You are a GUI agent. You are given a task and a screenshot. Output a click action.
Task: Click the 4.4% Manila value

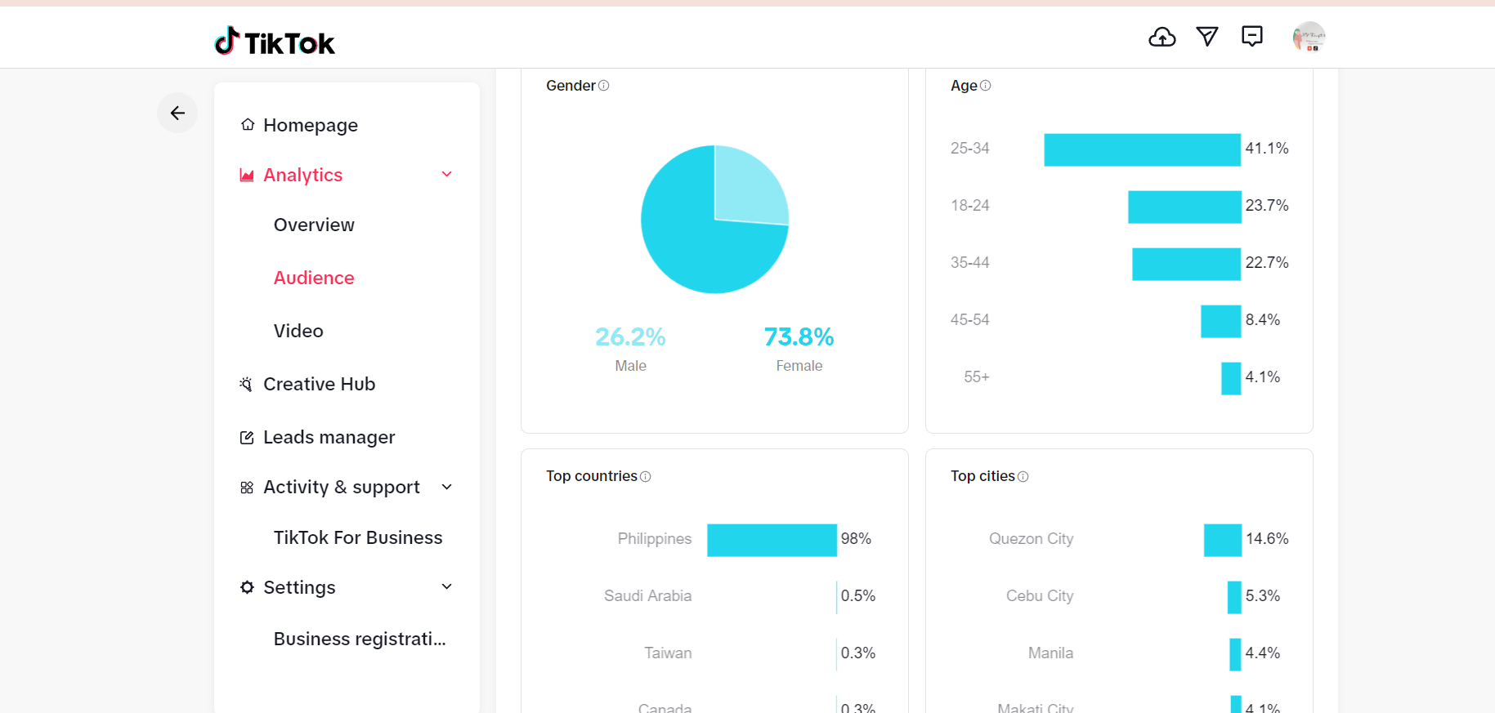click(x=1263, y=653)
